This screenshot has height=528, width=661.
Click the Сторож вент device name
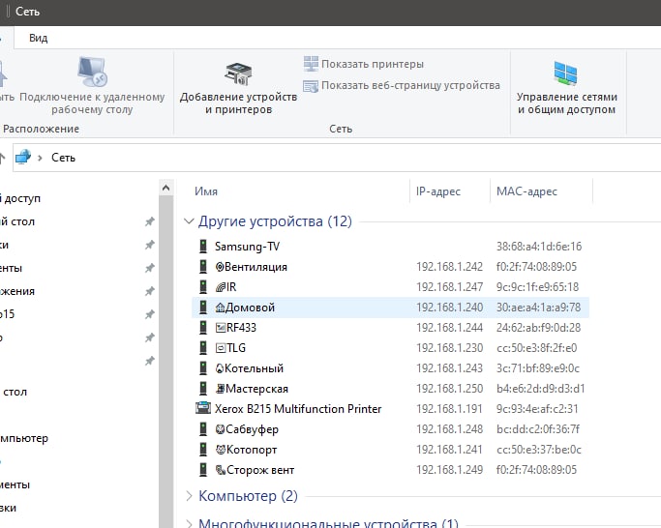[260, 469]
